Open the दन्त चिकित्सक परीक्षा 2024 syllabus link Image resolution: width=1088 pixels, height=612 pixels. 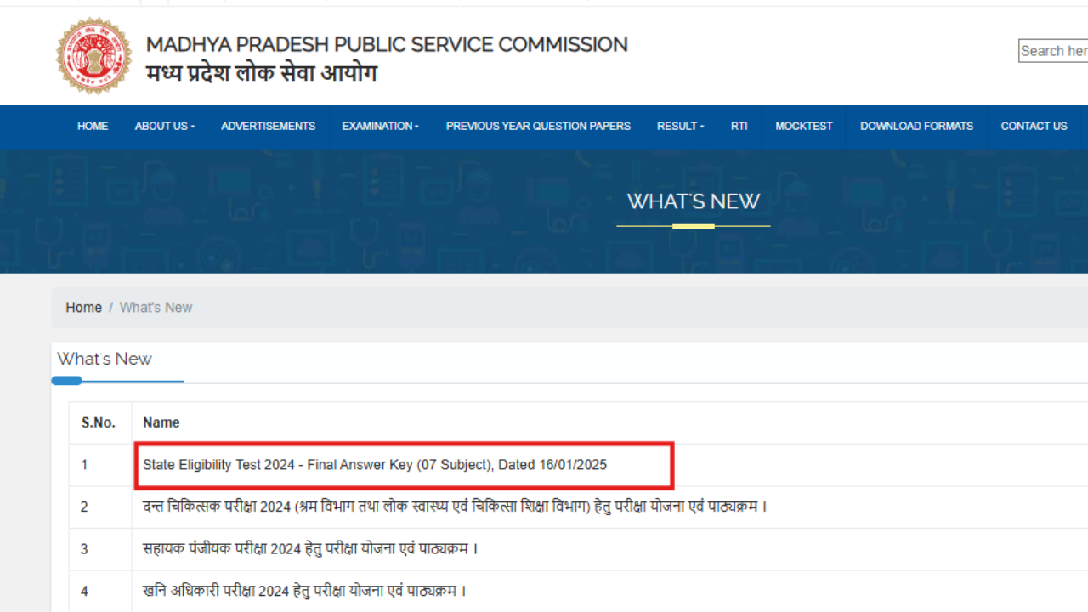(454, 507)
